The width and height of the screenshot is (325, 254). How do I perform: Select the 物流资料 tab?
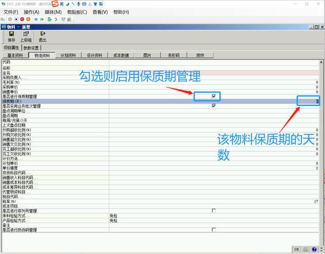tap(42, 55)
